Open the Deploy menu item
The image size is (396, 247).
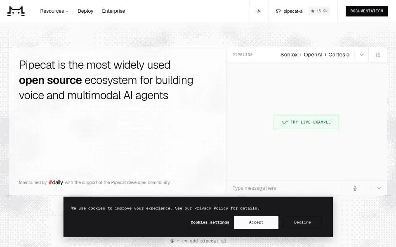85,11
